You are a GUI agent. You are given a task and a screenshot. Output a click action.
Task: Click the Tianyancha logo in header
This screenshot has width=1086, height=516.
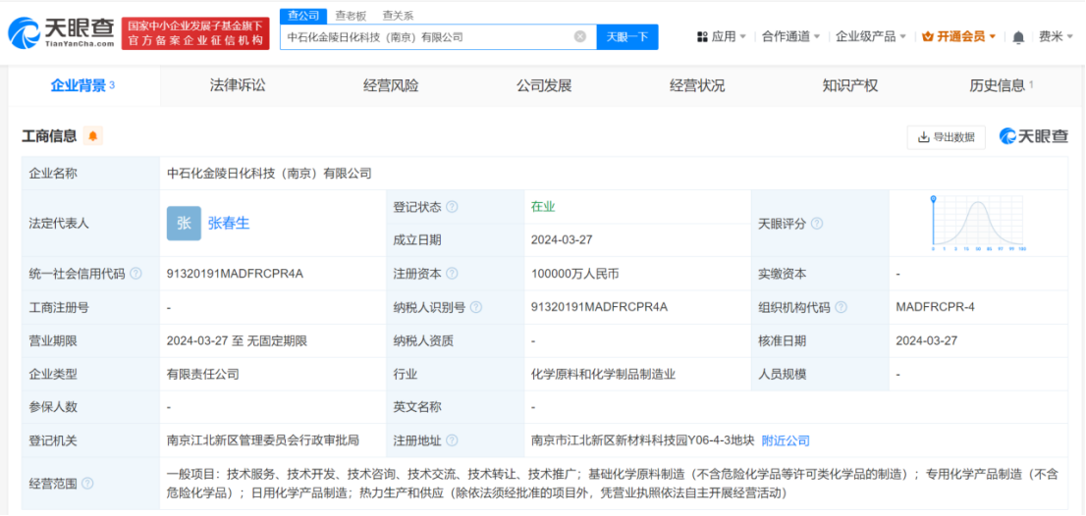pyautogui.click(x=61, y=32)
